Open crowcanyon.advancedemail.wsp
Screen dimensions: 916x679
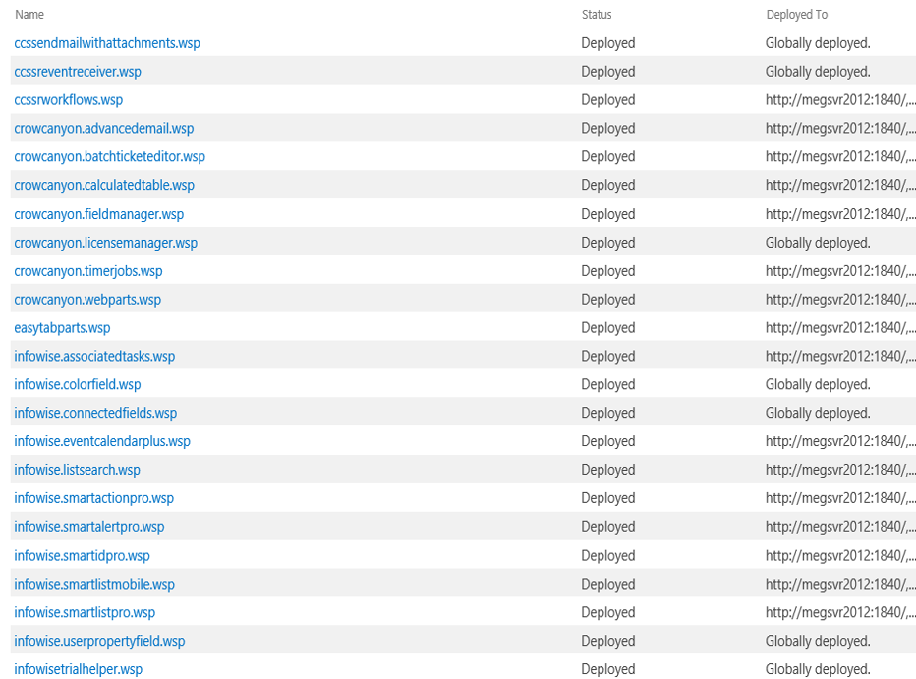(104, 129)
